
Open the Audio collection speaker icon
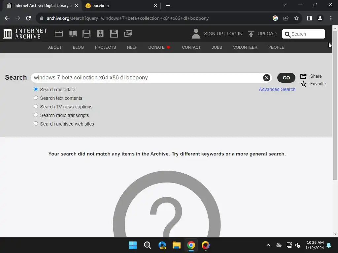point(100,34)
